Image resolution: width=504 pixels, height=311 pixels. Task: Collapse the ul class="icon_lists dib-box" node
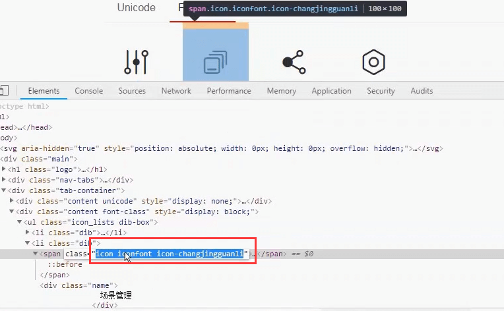(19, 222)
